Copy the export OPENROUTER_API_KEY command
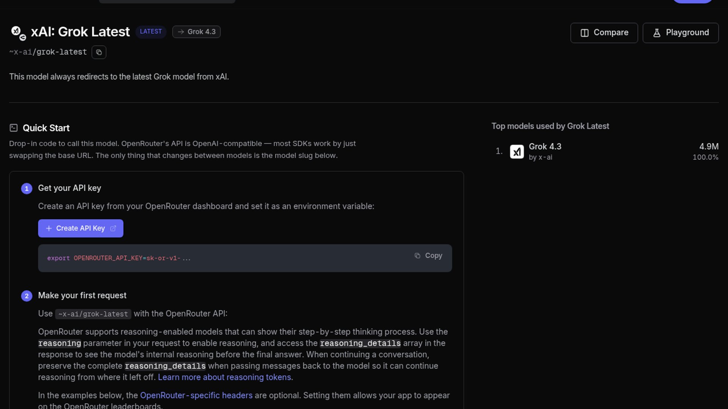This screenshot has width=728, height=409. coord(428,256)
